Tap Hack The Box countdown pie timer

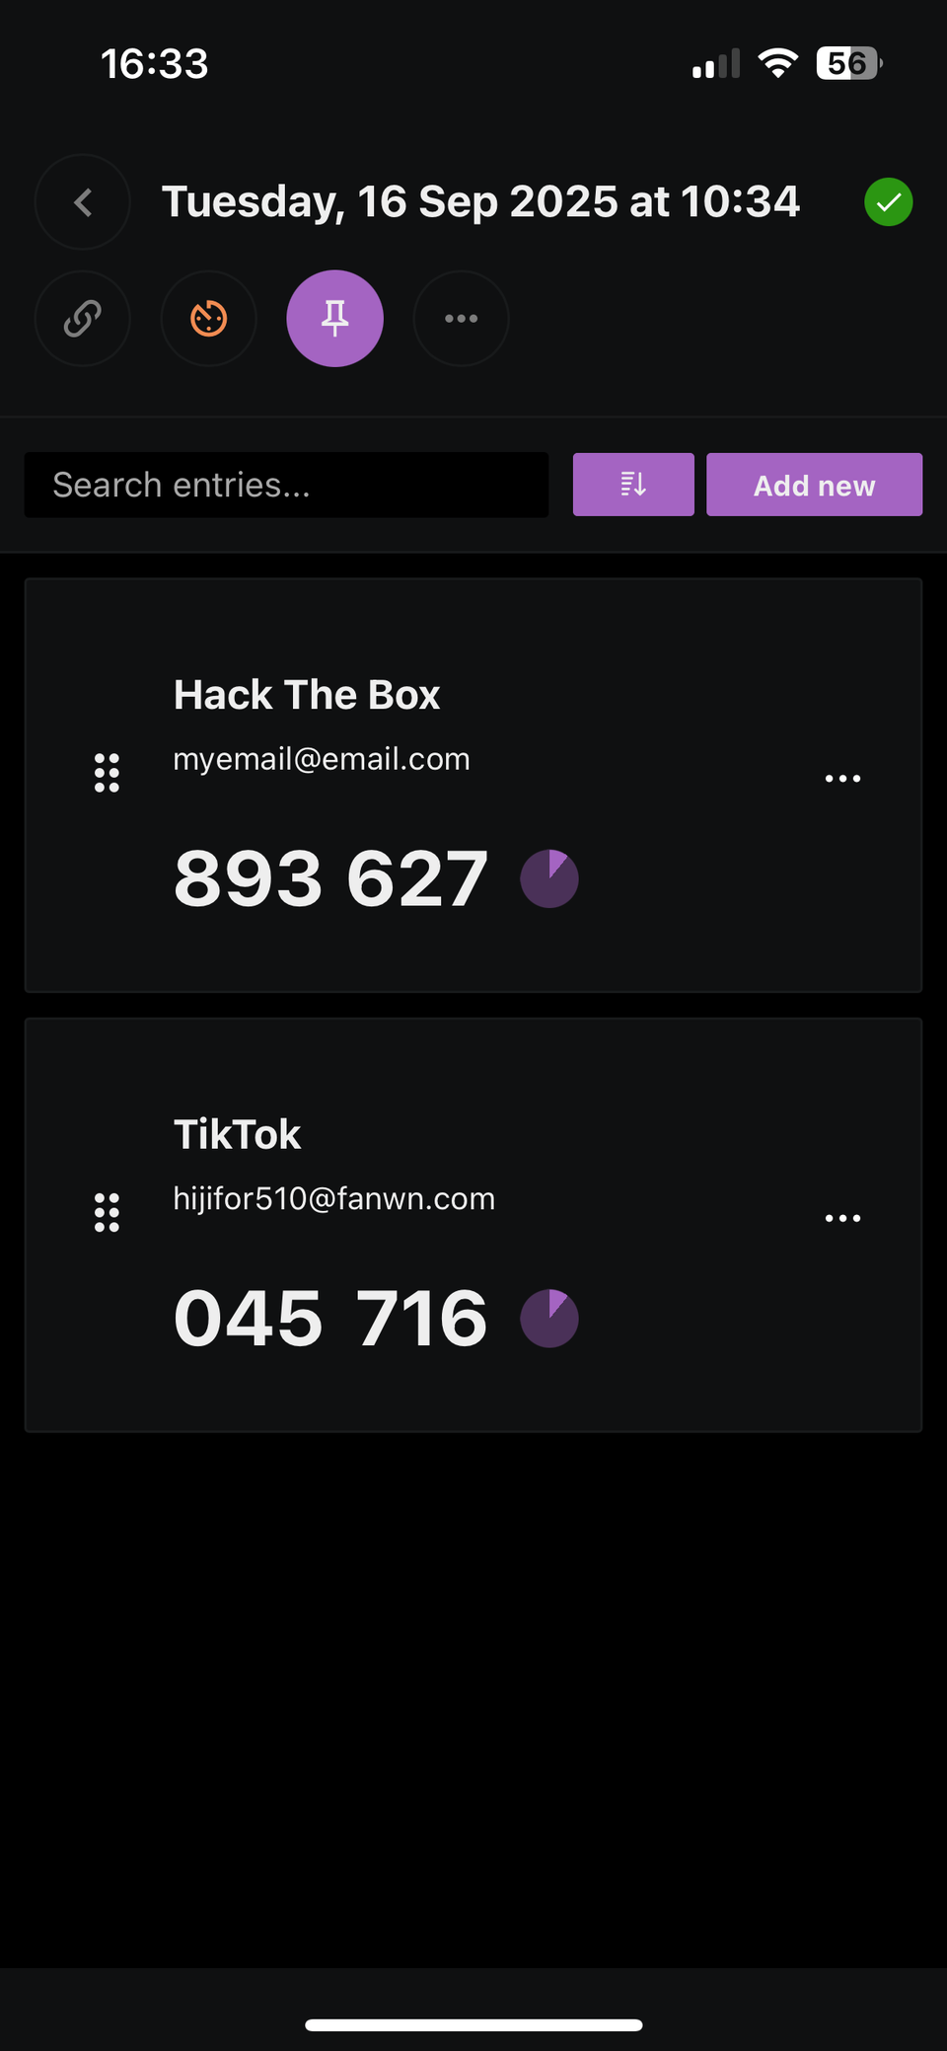pyautogui.click(x=549, y=878)
